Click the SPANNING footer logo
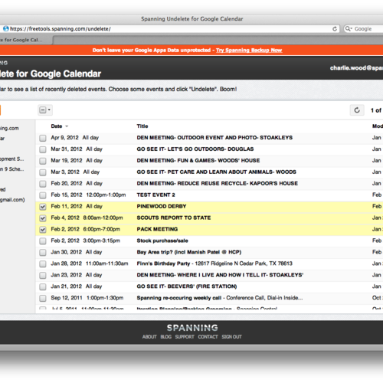 tap(192, 328)
